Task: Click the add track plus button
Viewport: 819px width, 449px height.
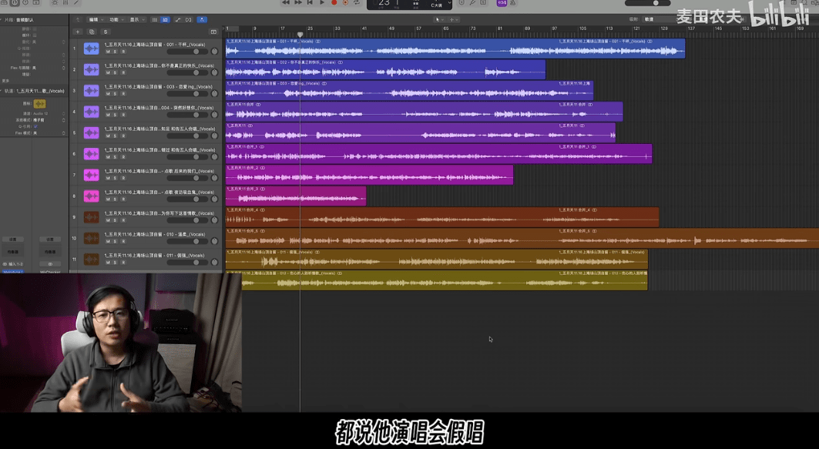Action: (x=78, y=32)
